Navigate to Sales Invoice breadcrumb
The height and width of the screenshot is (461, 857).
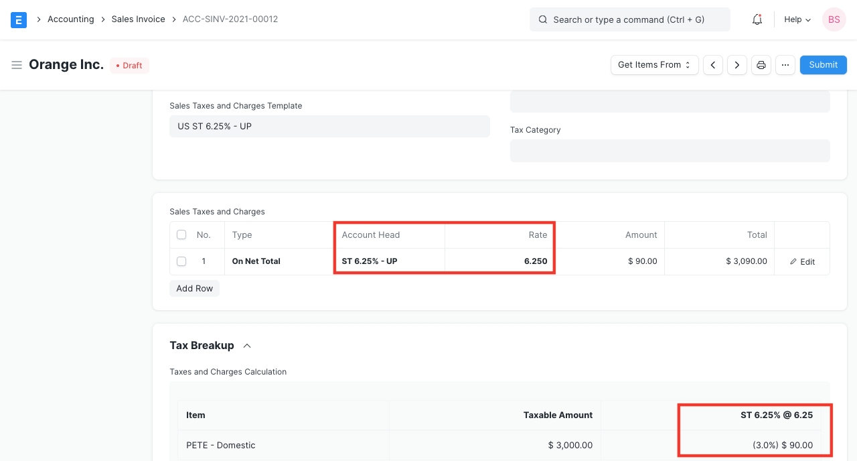coord(138,19)
